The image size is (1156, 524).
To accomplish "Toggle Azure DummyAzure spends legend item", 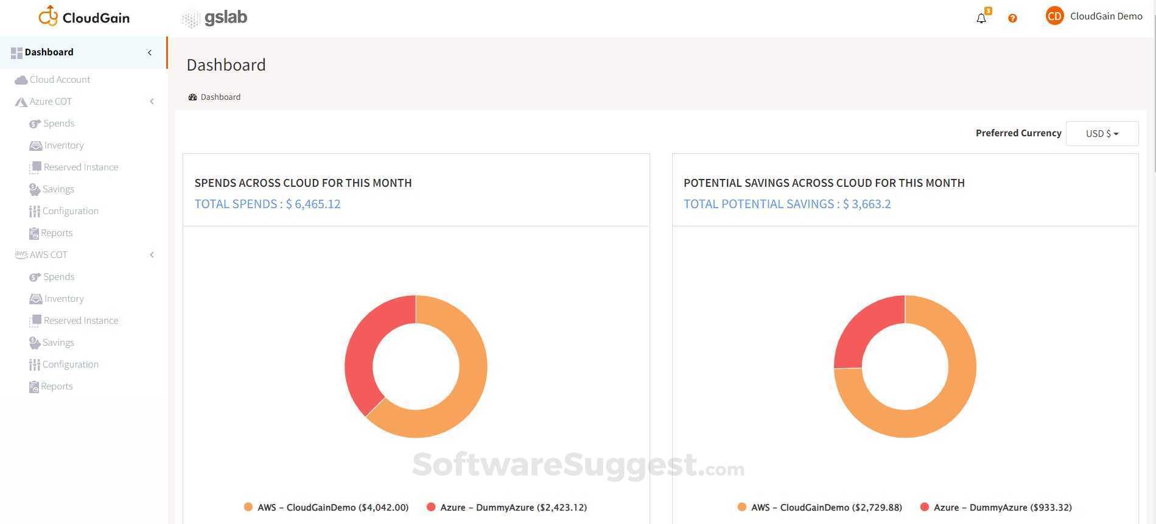I will (506, 507).
